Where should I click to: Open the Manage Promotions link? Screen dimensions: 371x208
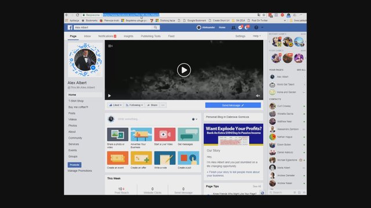[80, 170]
